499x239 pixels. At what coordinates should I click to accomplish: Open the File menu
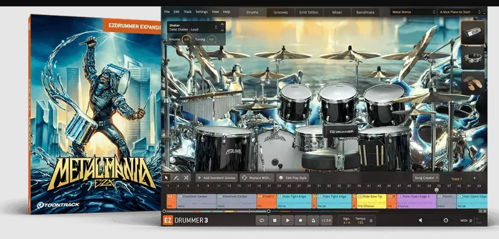pos(167,12)
